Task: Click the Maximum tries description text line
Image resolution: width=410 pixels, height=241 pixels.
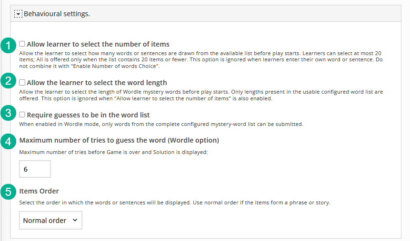Action: coord(113,152)
